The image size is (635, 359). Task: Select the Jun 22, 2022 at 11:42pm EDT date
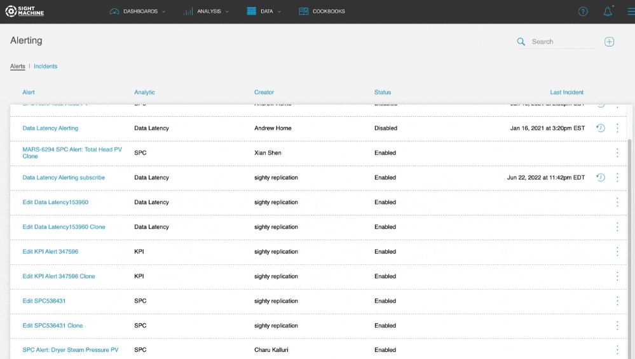[546, 177]
